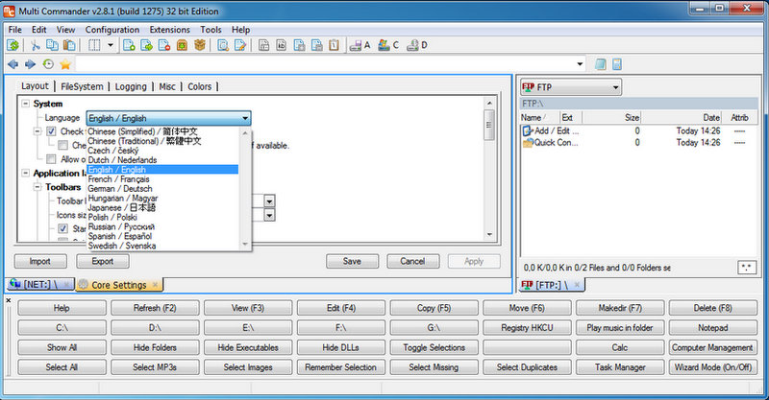Screen dimensions: 769x400
Task: Toggle the nested Che... checkbox under Check
Action: click(62, 145)
